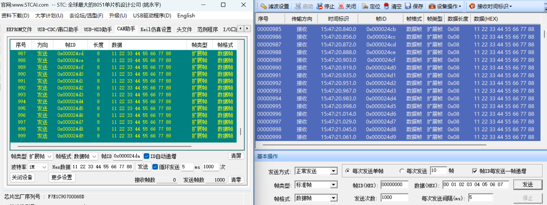Click the 每次发送间隔(ms) field
The image size is (547, 205).
480,198
